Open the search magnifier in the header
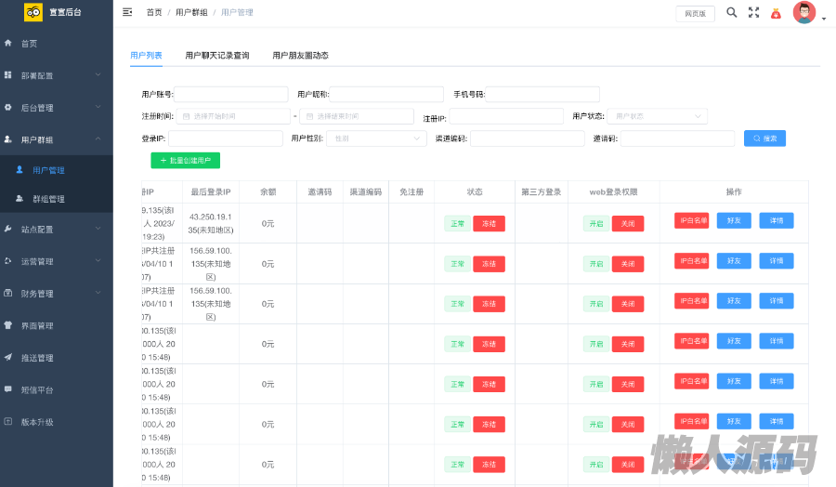 coord(732,12)
